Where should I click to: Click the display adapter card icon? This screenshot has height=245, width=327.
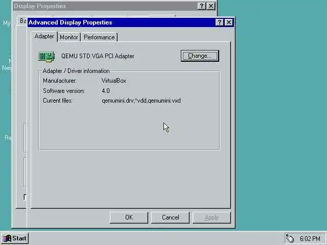tap(46, 56)
